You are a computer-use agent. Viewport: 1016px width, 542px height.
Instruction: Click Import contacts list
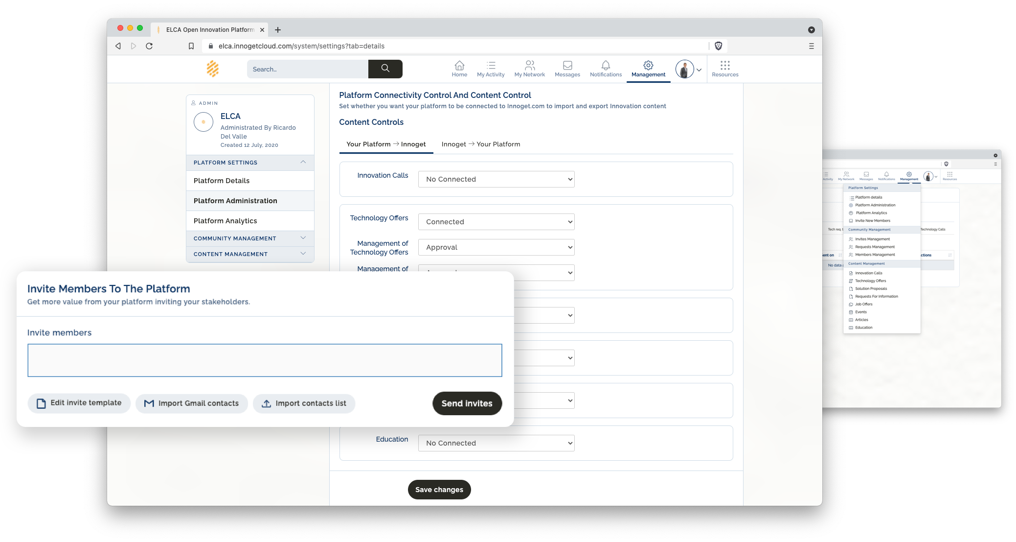tap(304, 403)
